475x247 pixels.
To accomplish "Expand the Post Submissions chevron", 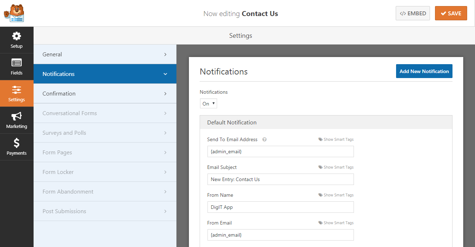I will 165,211.
